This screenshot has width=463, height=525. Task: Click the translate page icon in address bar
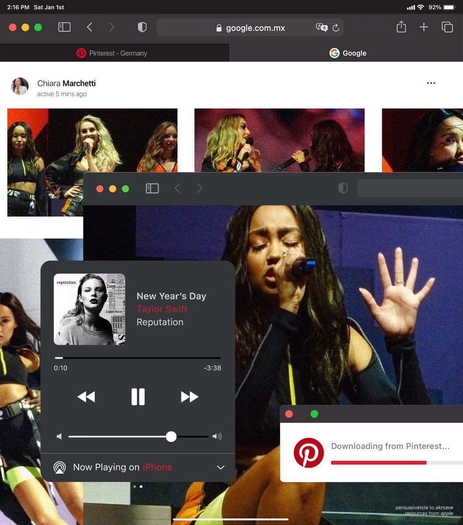(x=322, y=28)
